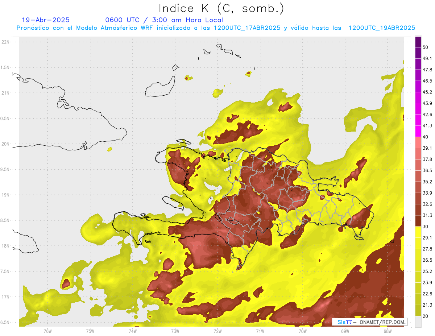435x336 pixels.
Task: Select the scale label "22.6"
Action: 427,294
